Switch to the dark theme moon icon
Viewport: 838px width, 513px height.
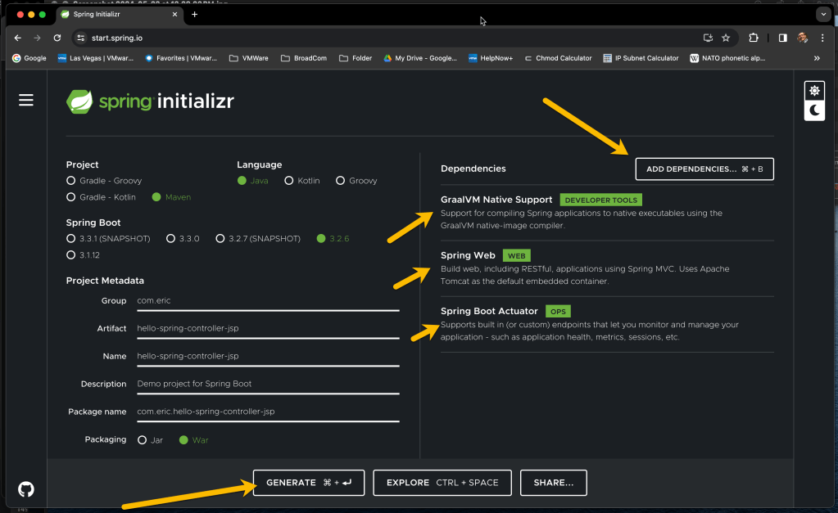(x=813, y=110)
